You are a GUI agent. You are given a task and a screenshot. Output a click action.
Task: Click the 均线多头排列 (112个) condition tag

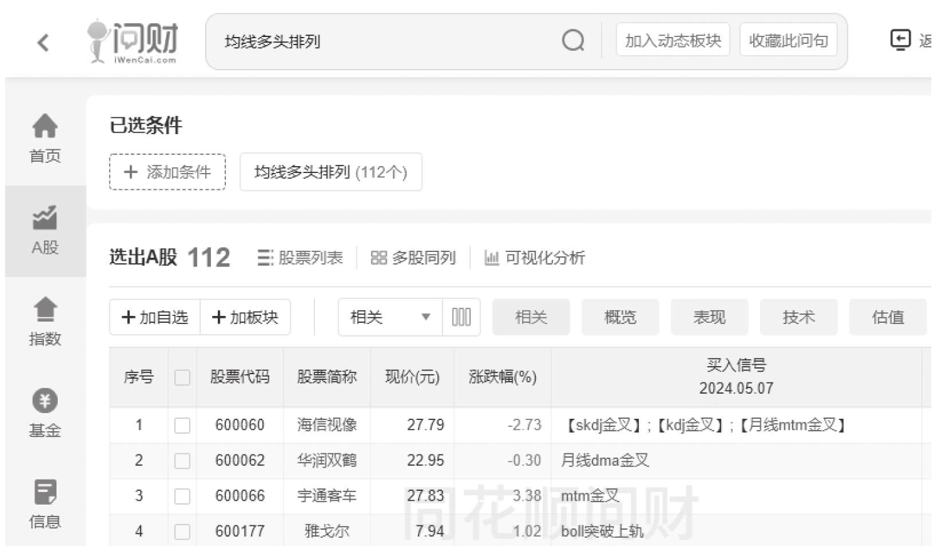331,172
